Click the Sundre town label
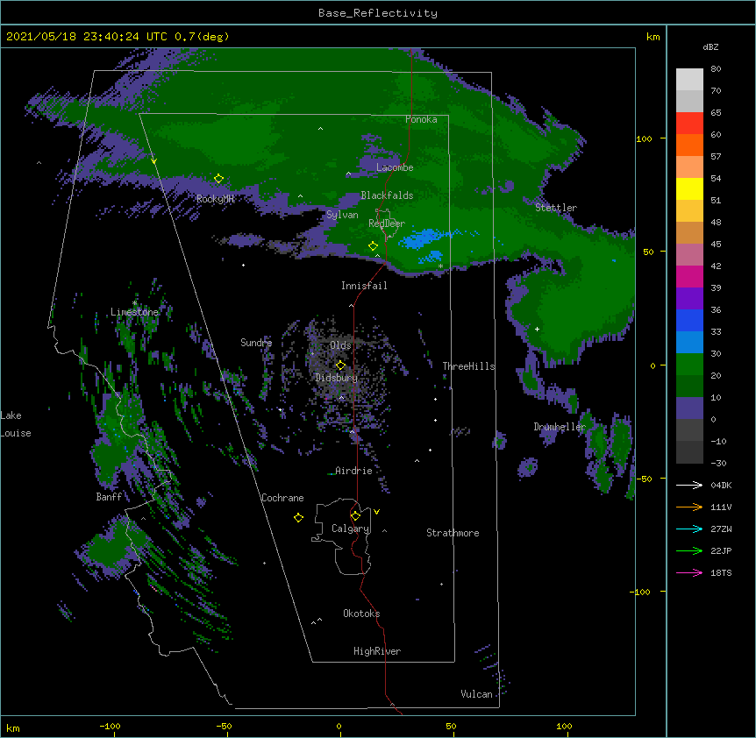The width and height of the screenshot is (756, 738). pyautogui.click(x=256, y=343)
